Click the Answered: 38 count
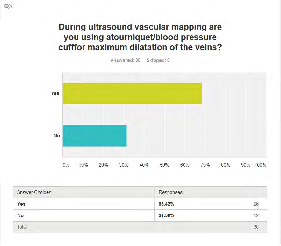281x246 pixels. click(x=126, y=60)
